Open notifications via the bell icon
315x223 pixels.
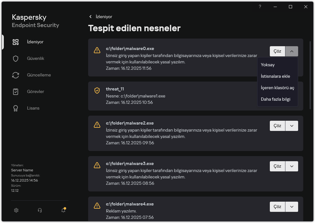point(63,210)
